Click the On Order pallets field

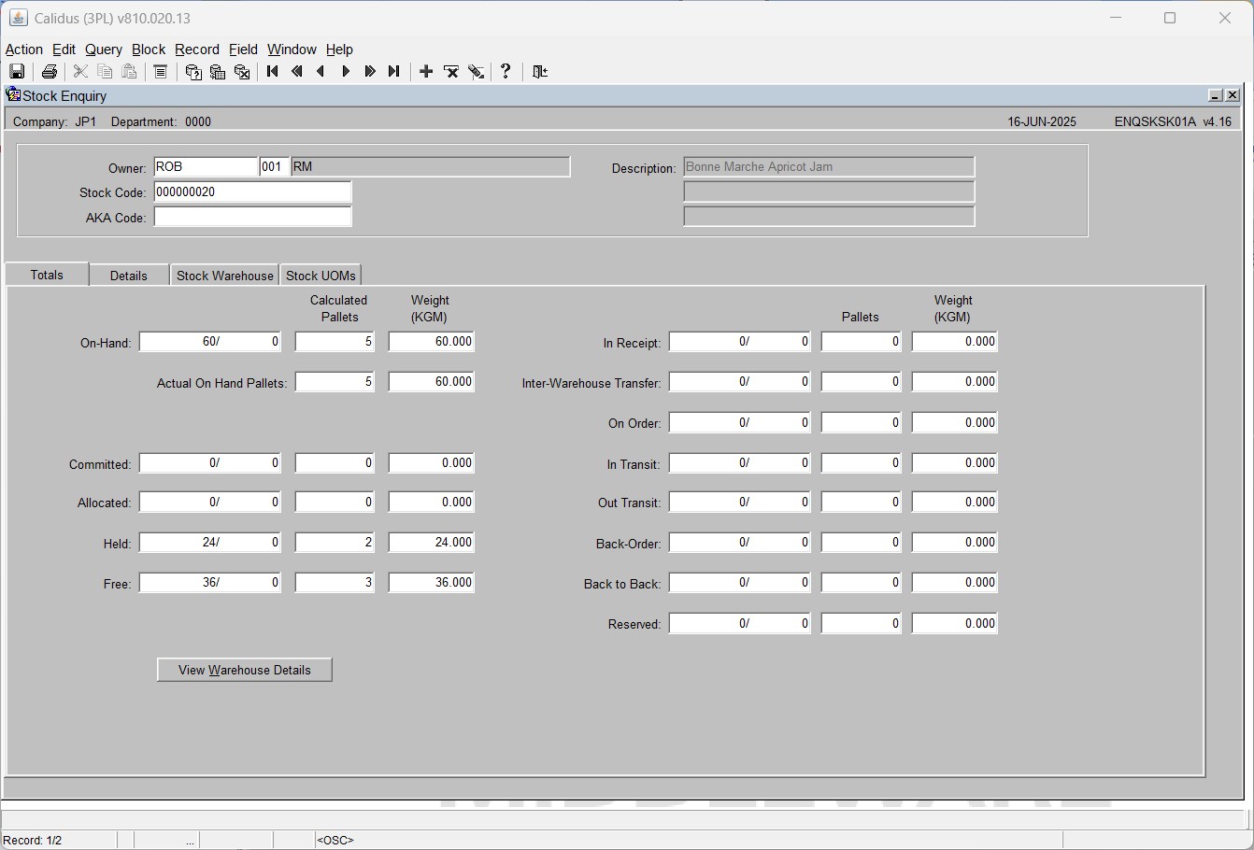[861, 423]
